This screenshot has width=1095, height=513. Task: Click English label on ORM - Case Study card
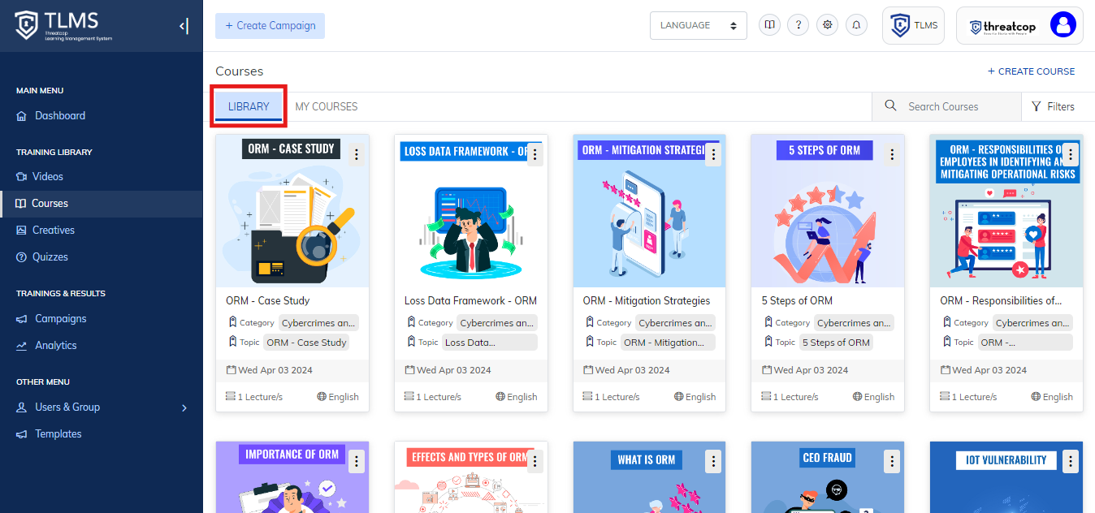(344, 397)
